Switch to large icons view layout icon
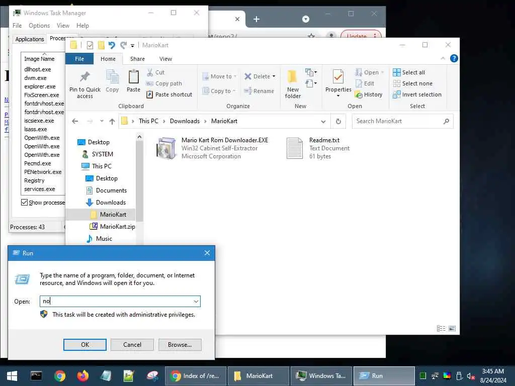The width and height of the screenshot is (515, 386). click(x=452, y=328)
